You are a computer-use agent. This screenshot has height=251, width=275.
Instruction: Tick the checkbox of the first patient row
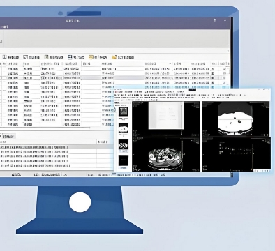pos(4,69)
